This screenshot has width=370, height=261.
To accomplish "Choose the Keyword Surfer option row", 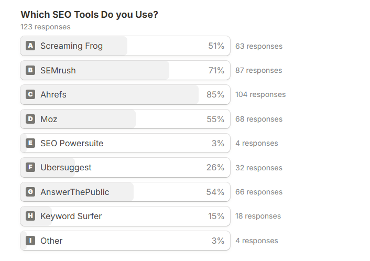I will pyautogui.click(x=125, y=216).
